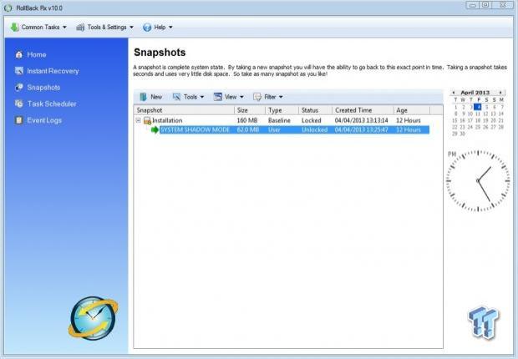
Task: Sort by Status column header
Action: point(315,110)
